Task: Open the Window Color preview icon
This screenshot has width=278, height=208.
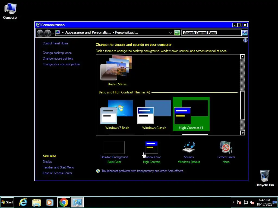Action: pyautogui.click(x=151, y=147)
